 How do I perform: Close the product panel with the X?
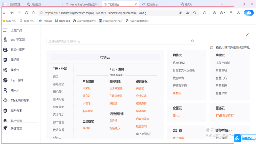[x=247, y=35]
